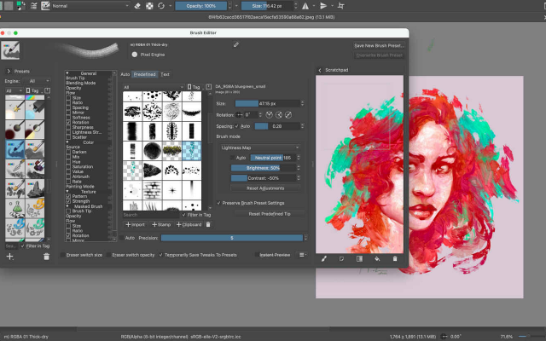Adjust the Opacity 100% slider in toolbar
Image resolution: width=546 pixels, height=341 pixels.
click(201, 6)
